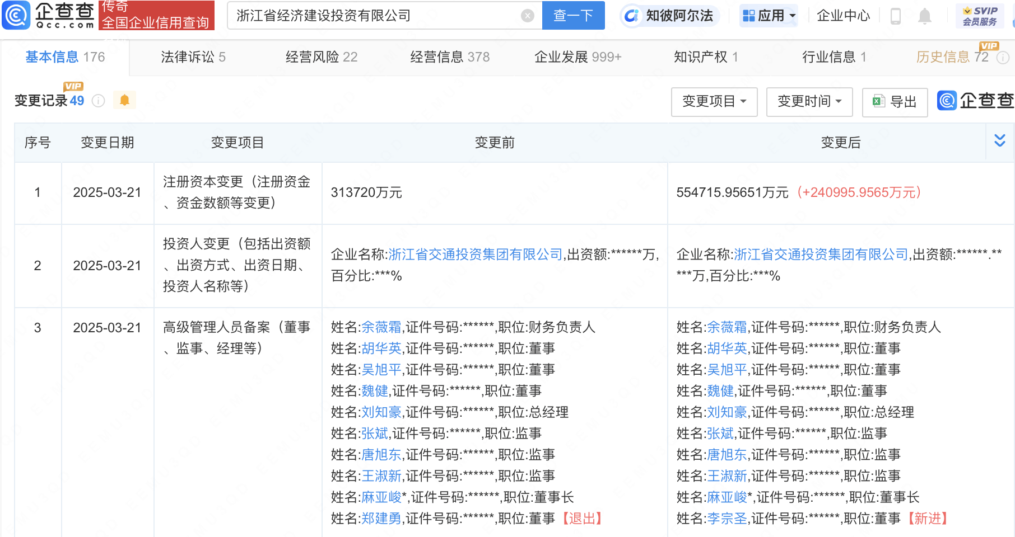The width and height of the screenshot is (1015, 537).
Task: Show the change records info tooltip
Action: (x=98, y=101)
